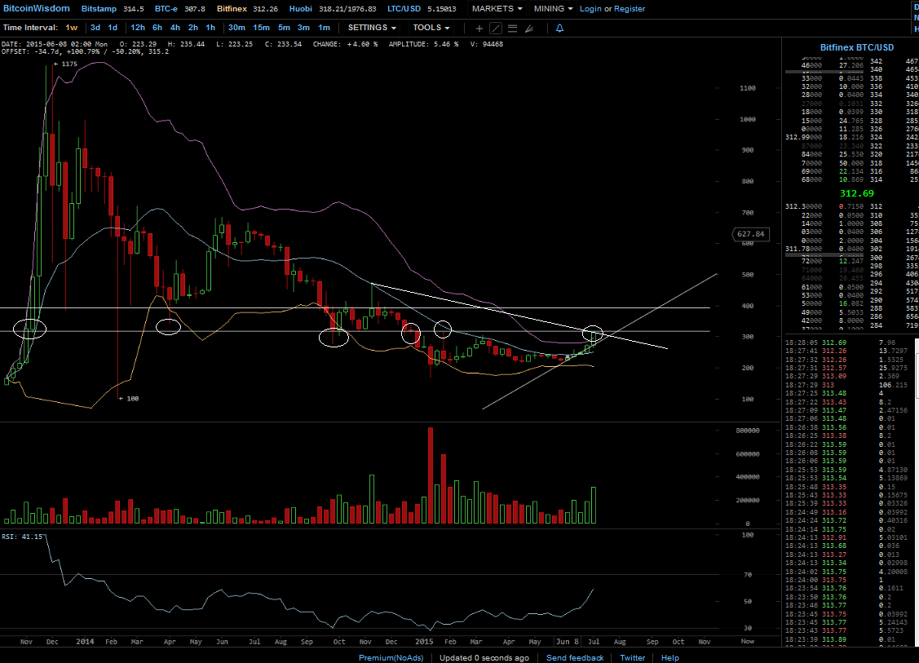Click the RSI: 41.15 indicator label
919x663 pixels.
point(22,537)
